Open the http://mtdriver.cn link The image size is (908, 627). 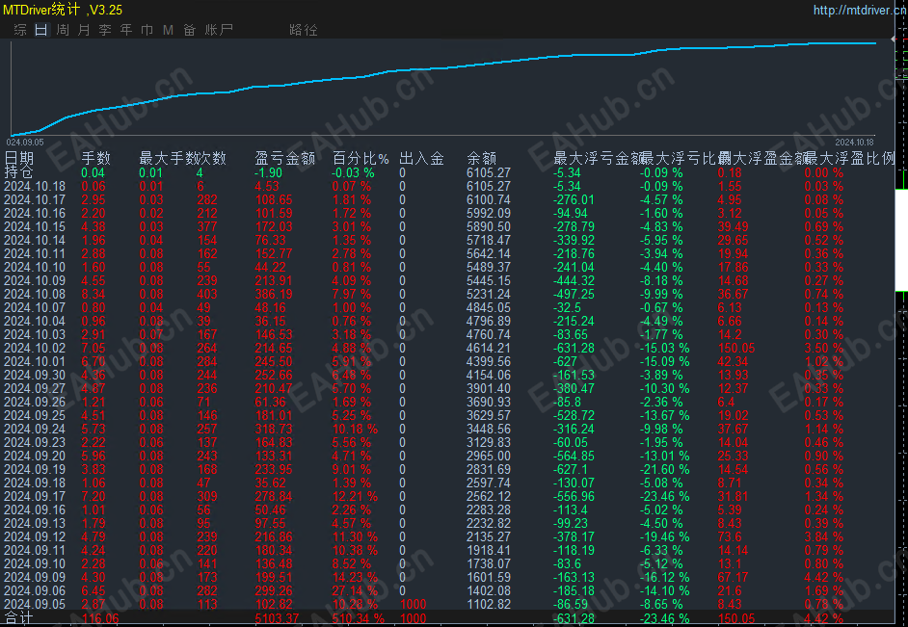coord(860,10)
